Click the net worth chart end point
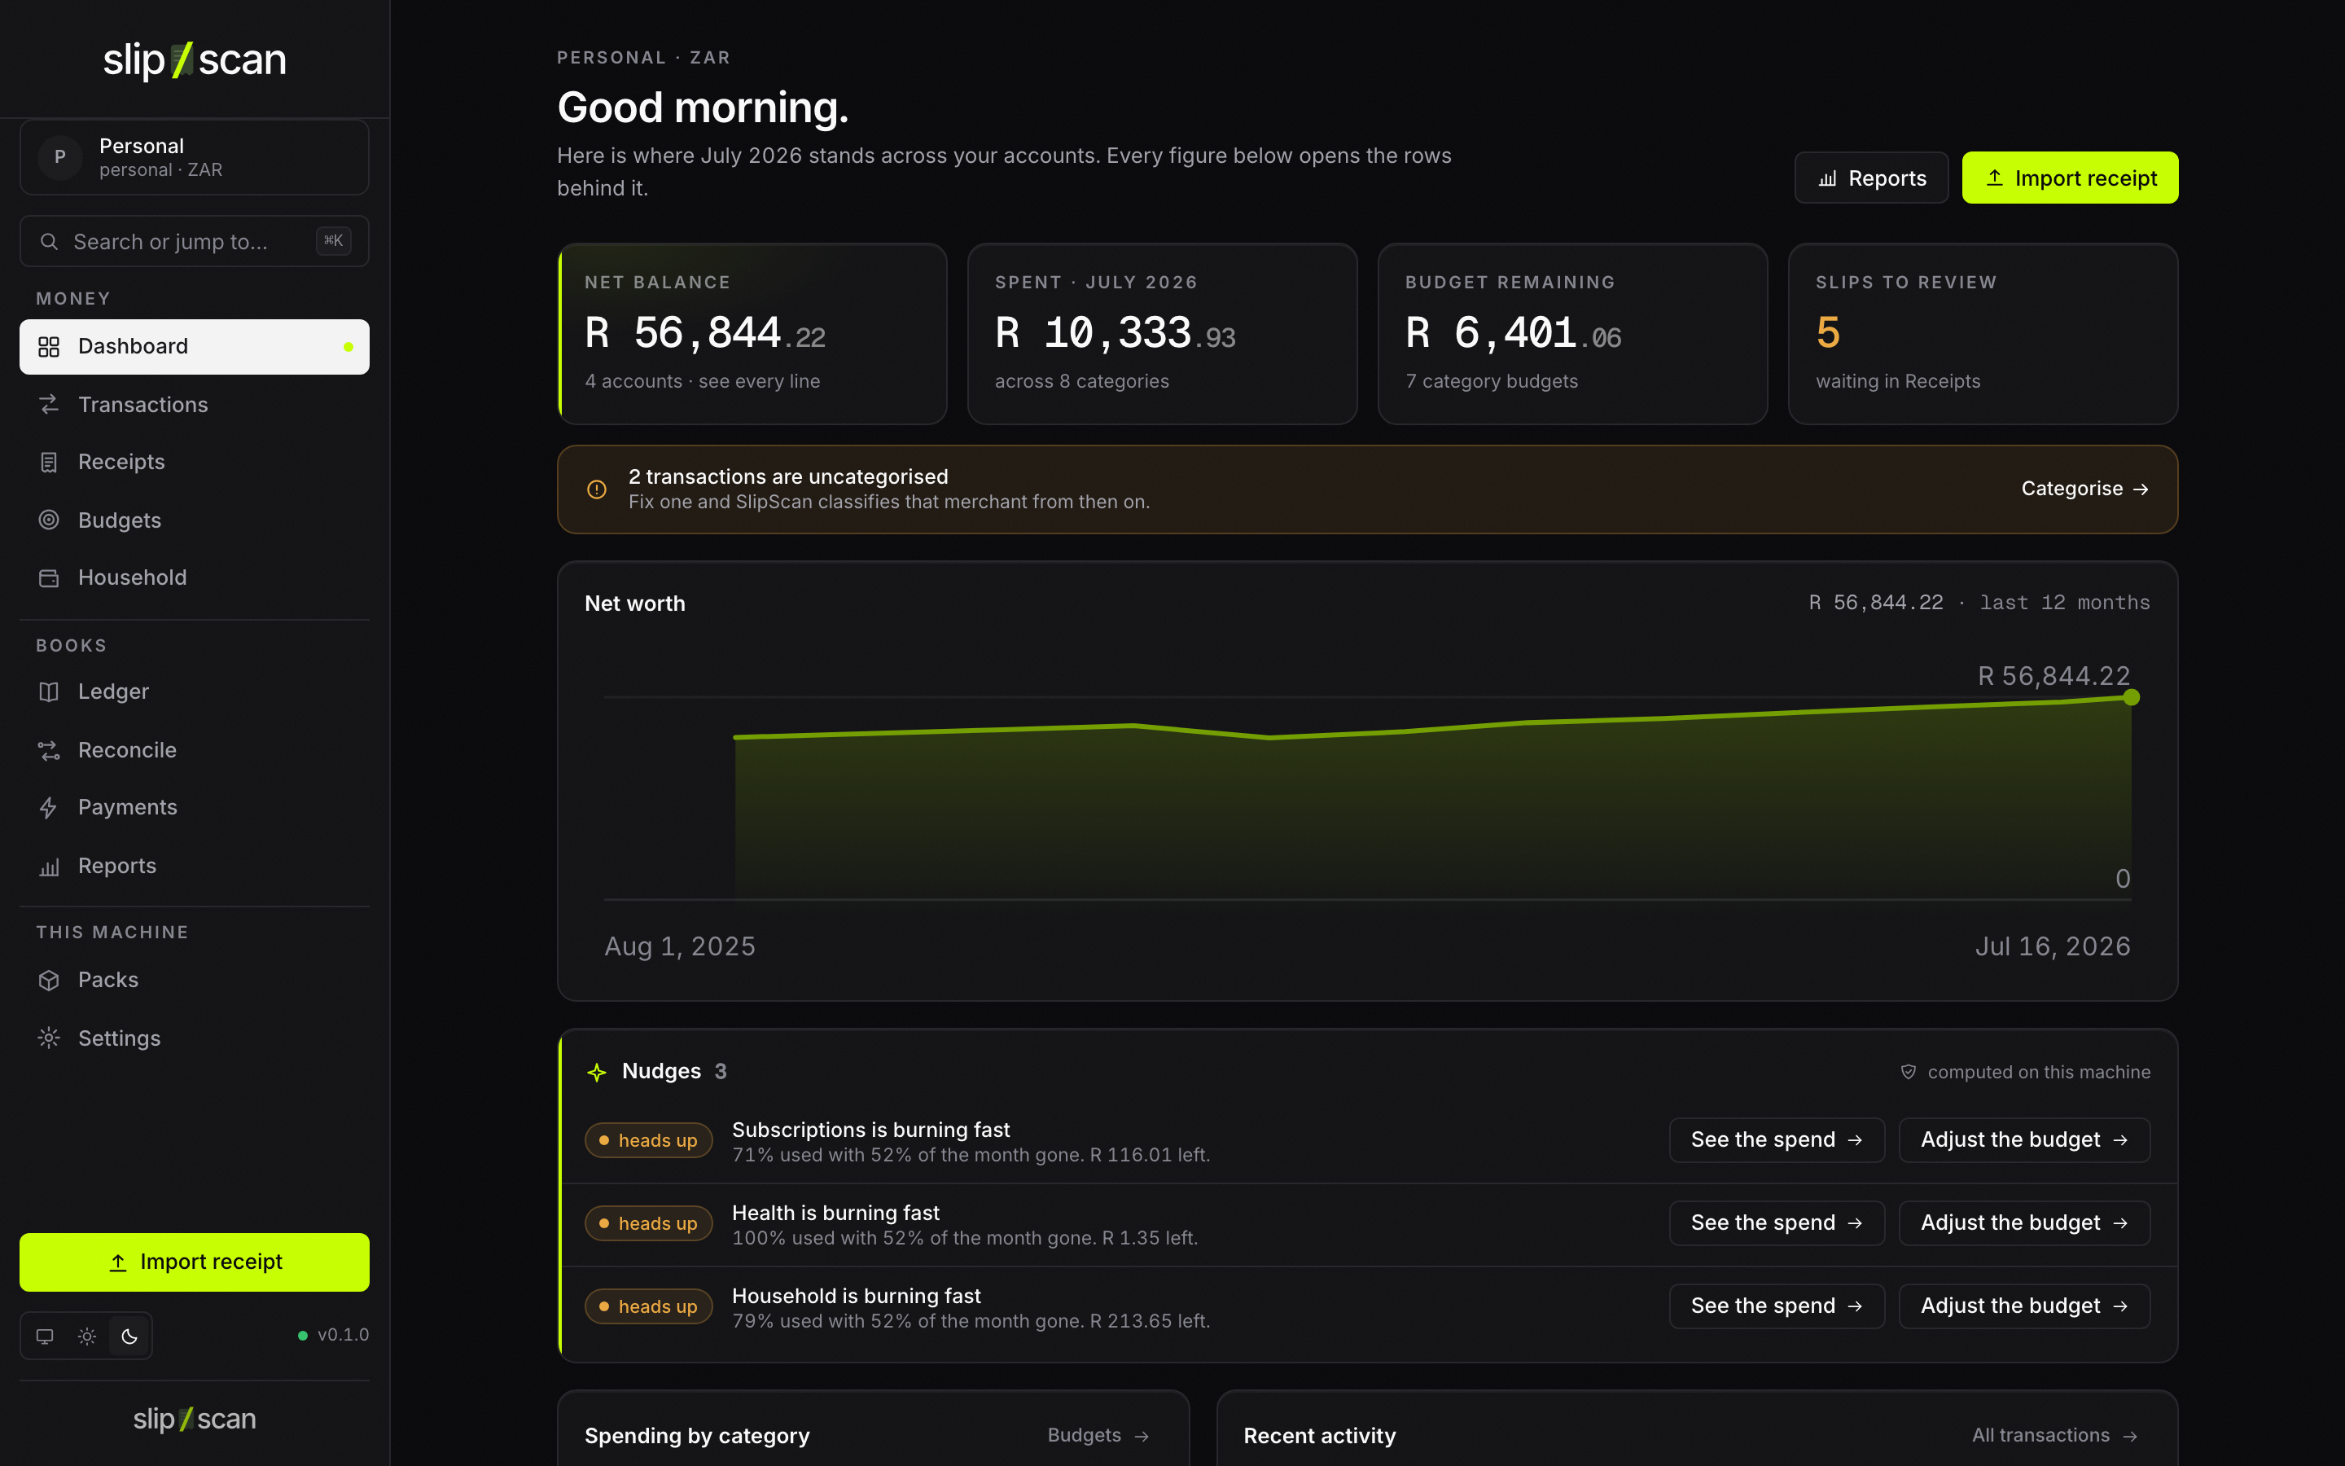Image resolution: width=2345 pixels, height=1466 pixels. tap(2131, 697)
